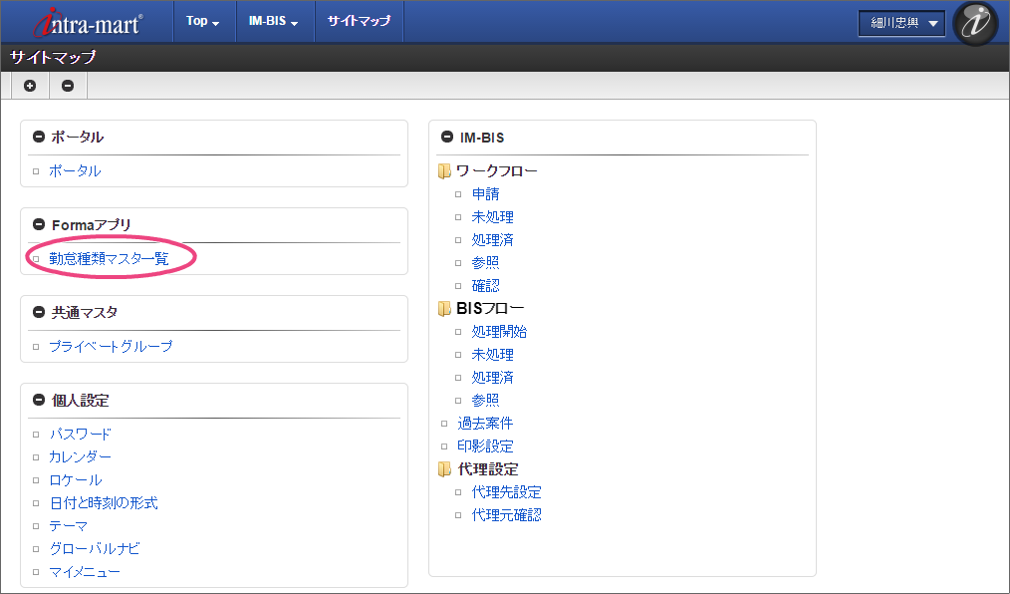Screen dimensions: 1010x594
Task: Open 未処理 under ワークフロー
Action: tap(493, 217)
